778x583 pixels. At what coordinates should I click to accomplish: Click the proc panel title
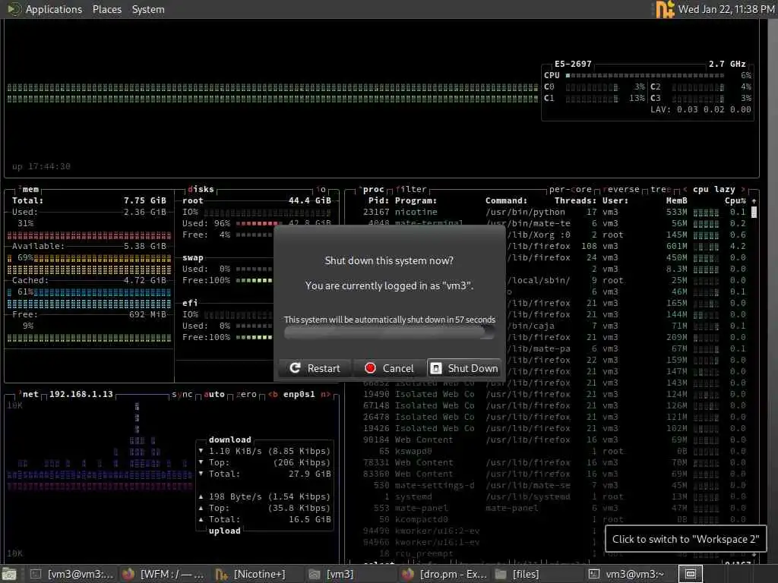pyautogui.click(x=373, y=189)
